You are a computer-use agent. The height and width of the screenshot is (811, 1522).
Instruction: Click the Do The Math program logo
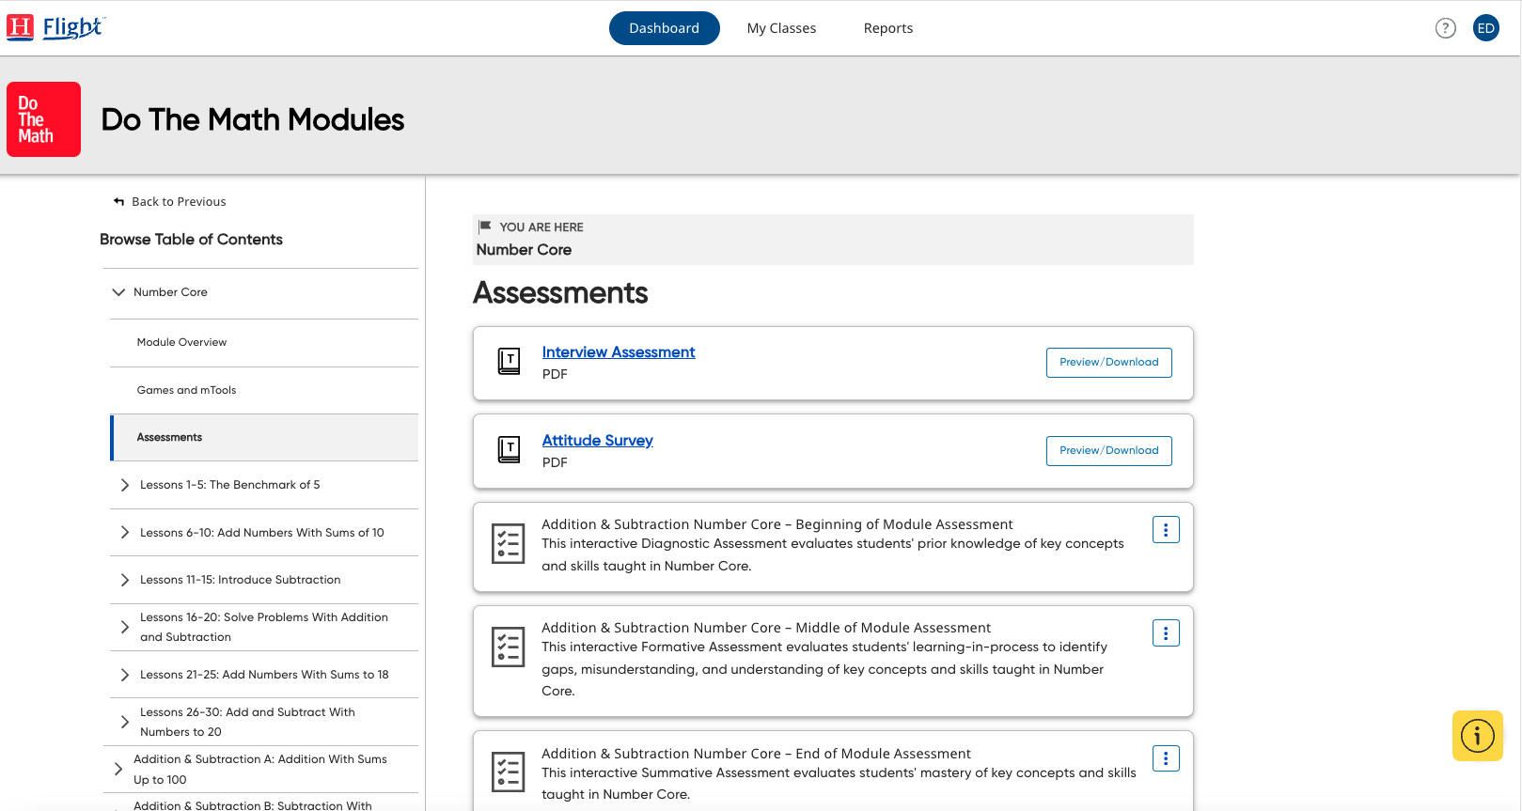(x=43, y=119)
